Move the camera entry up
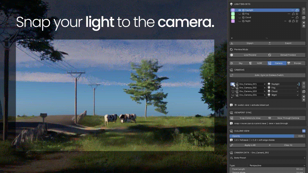 click(304, 96)
